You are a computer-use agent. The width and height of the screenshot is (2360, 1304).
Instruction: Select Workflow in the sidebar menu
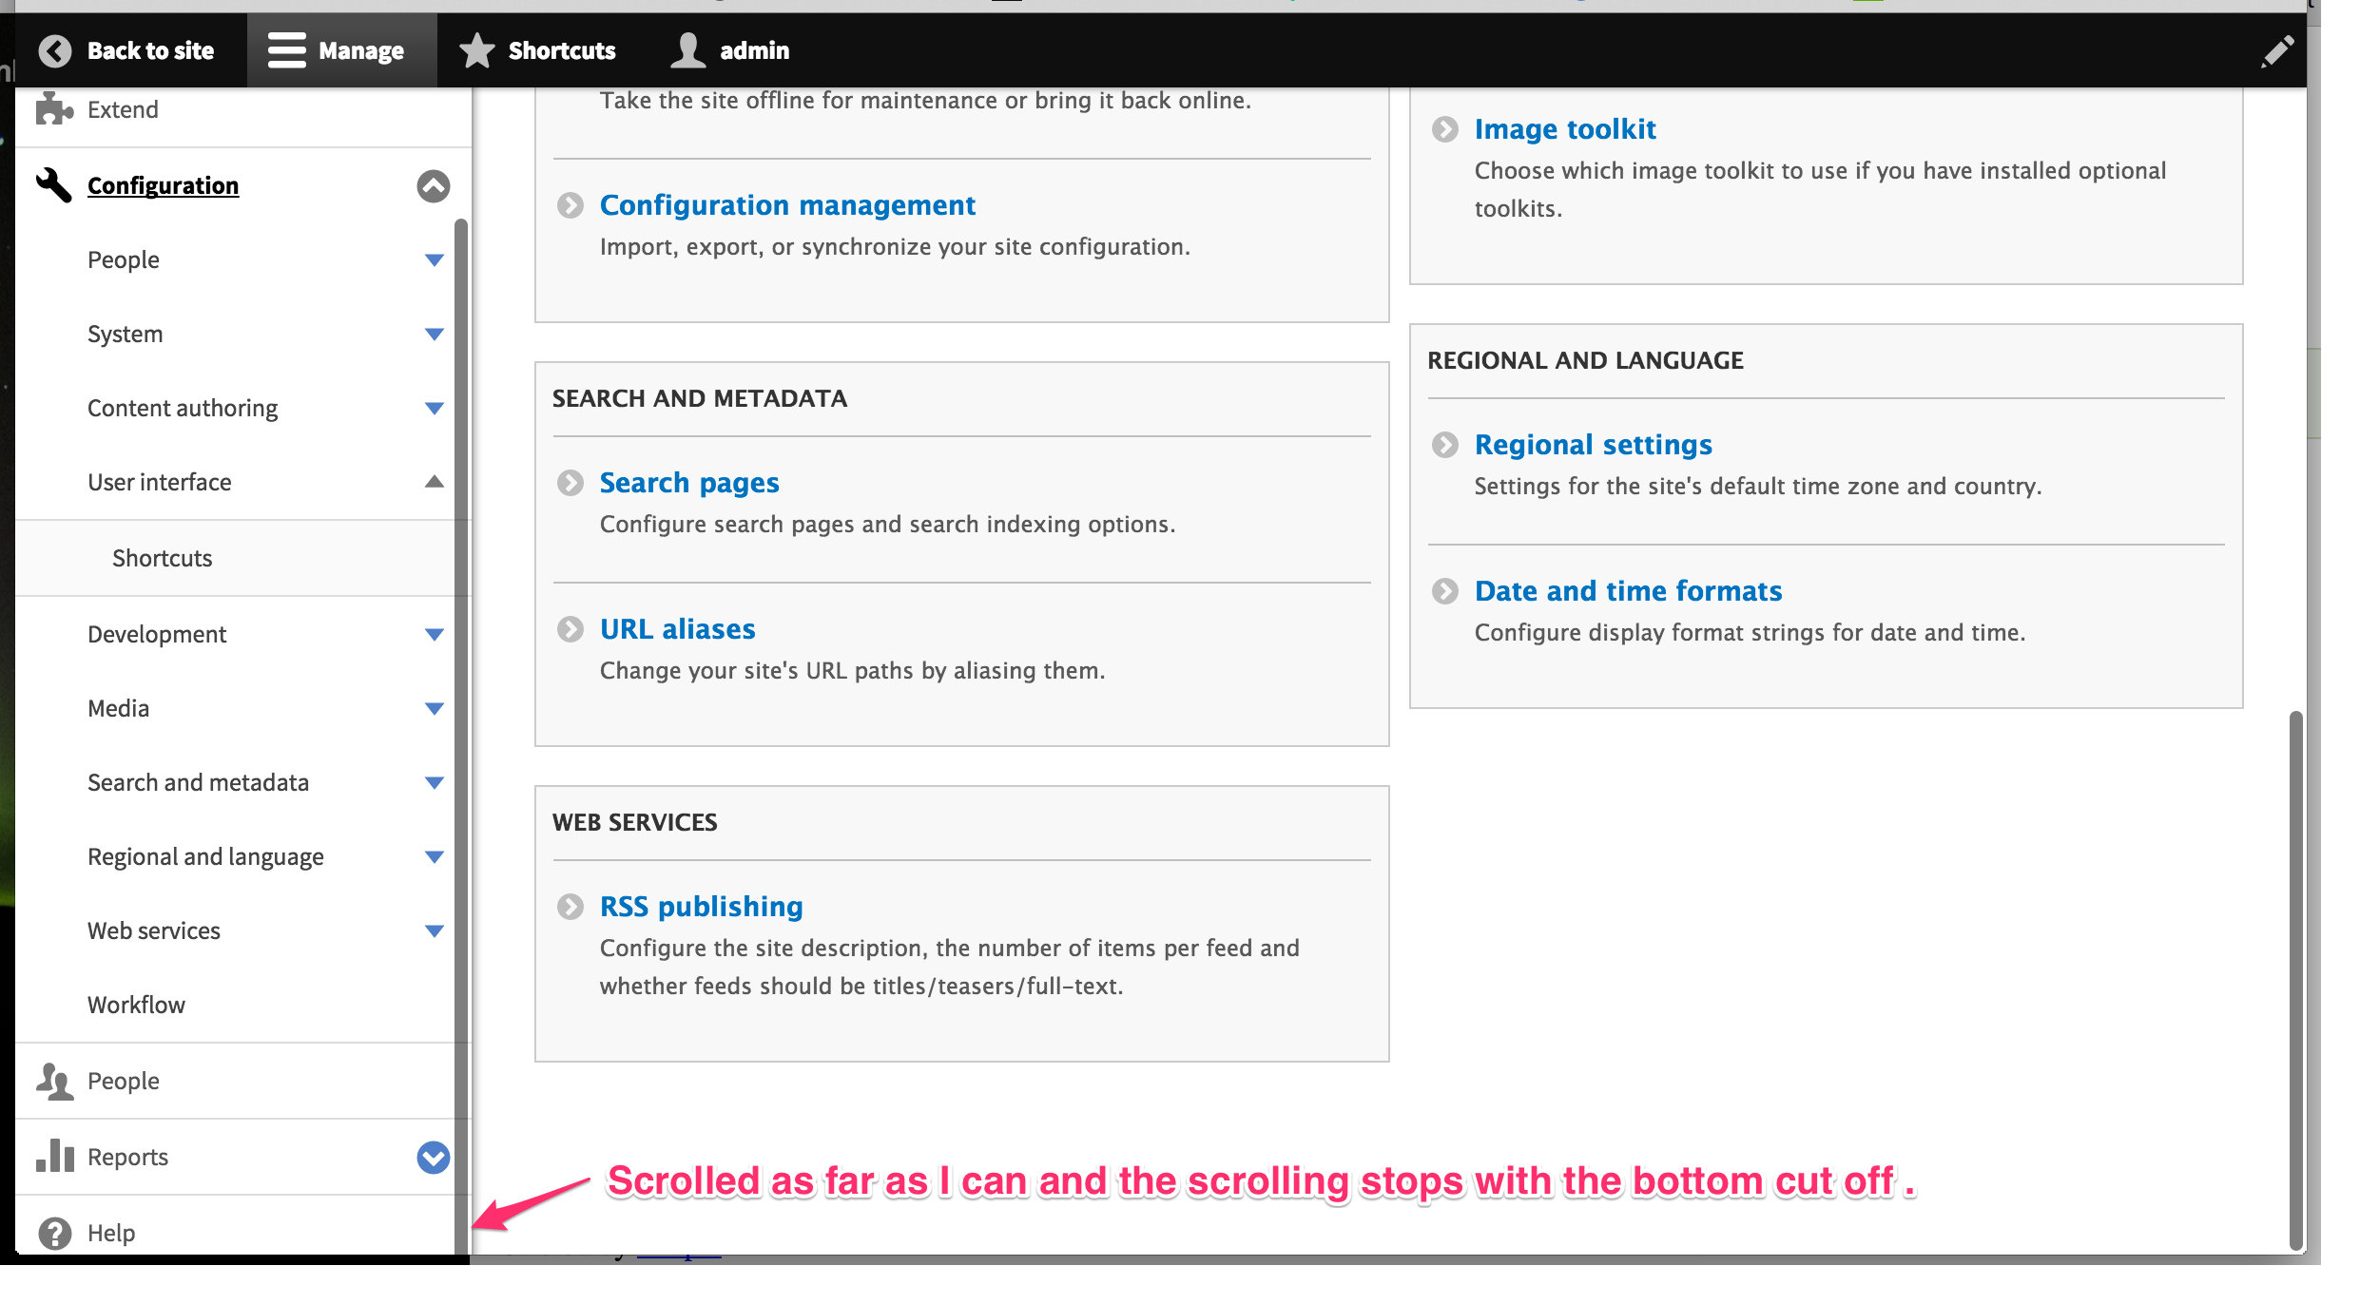click(x=136, y=1005)
